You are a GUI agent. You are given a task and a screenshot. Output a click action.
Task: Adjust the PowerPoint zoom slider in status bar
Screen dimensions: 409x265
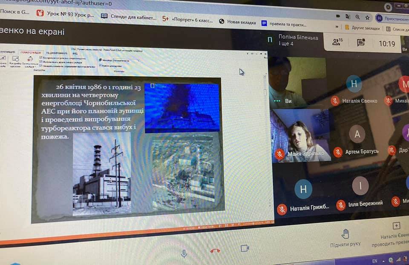point(253,223)
